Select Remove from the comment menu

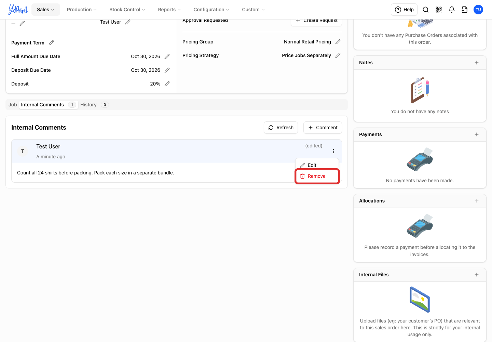pos(317,176)
